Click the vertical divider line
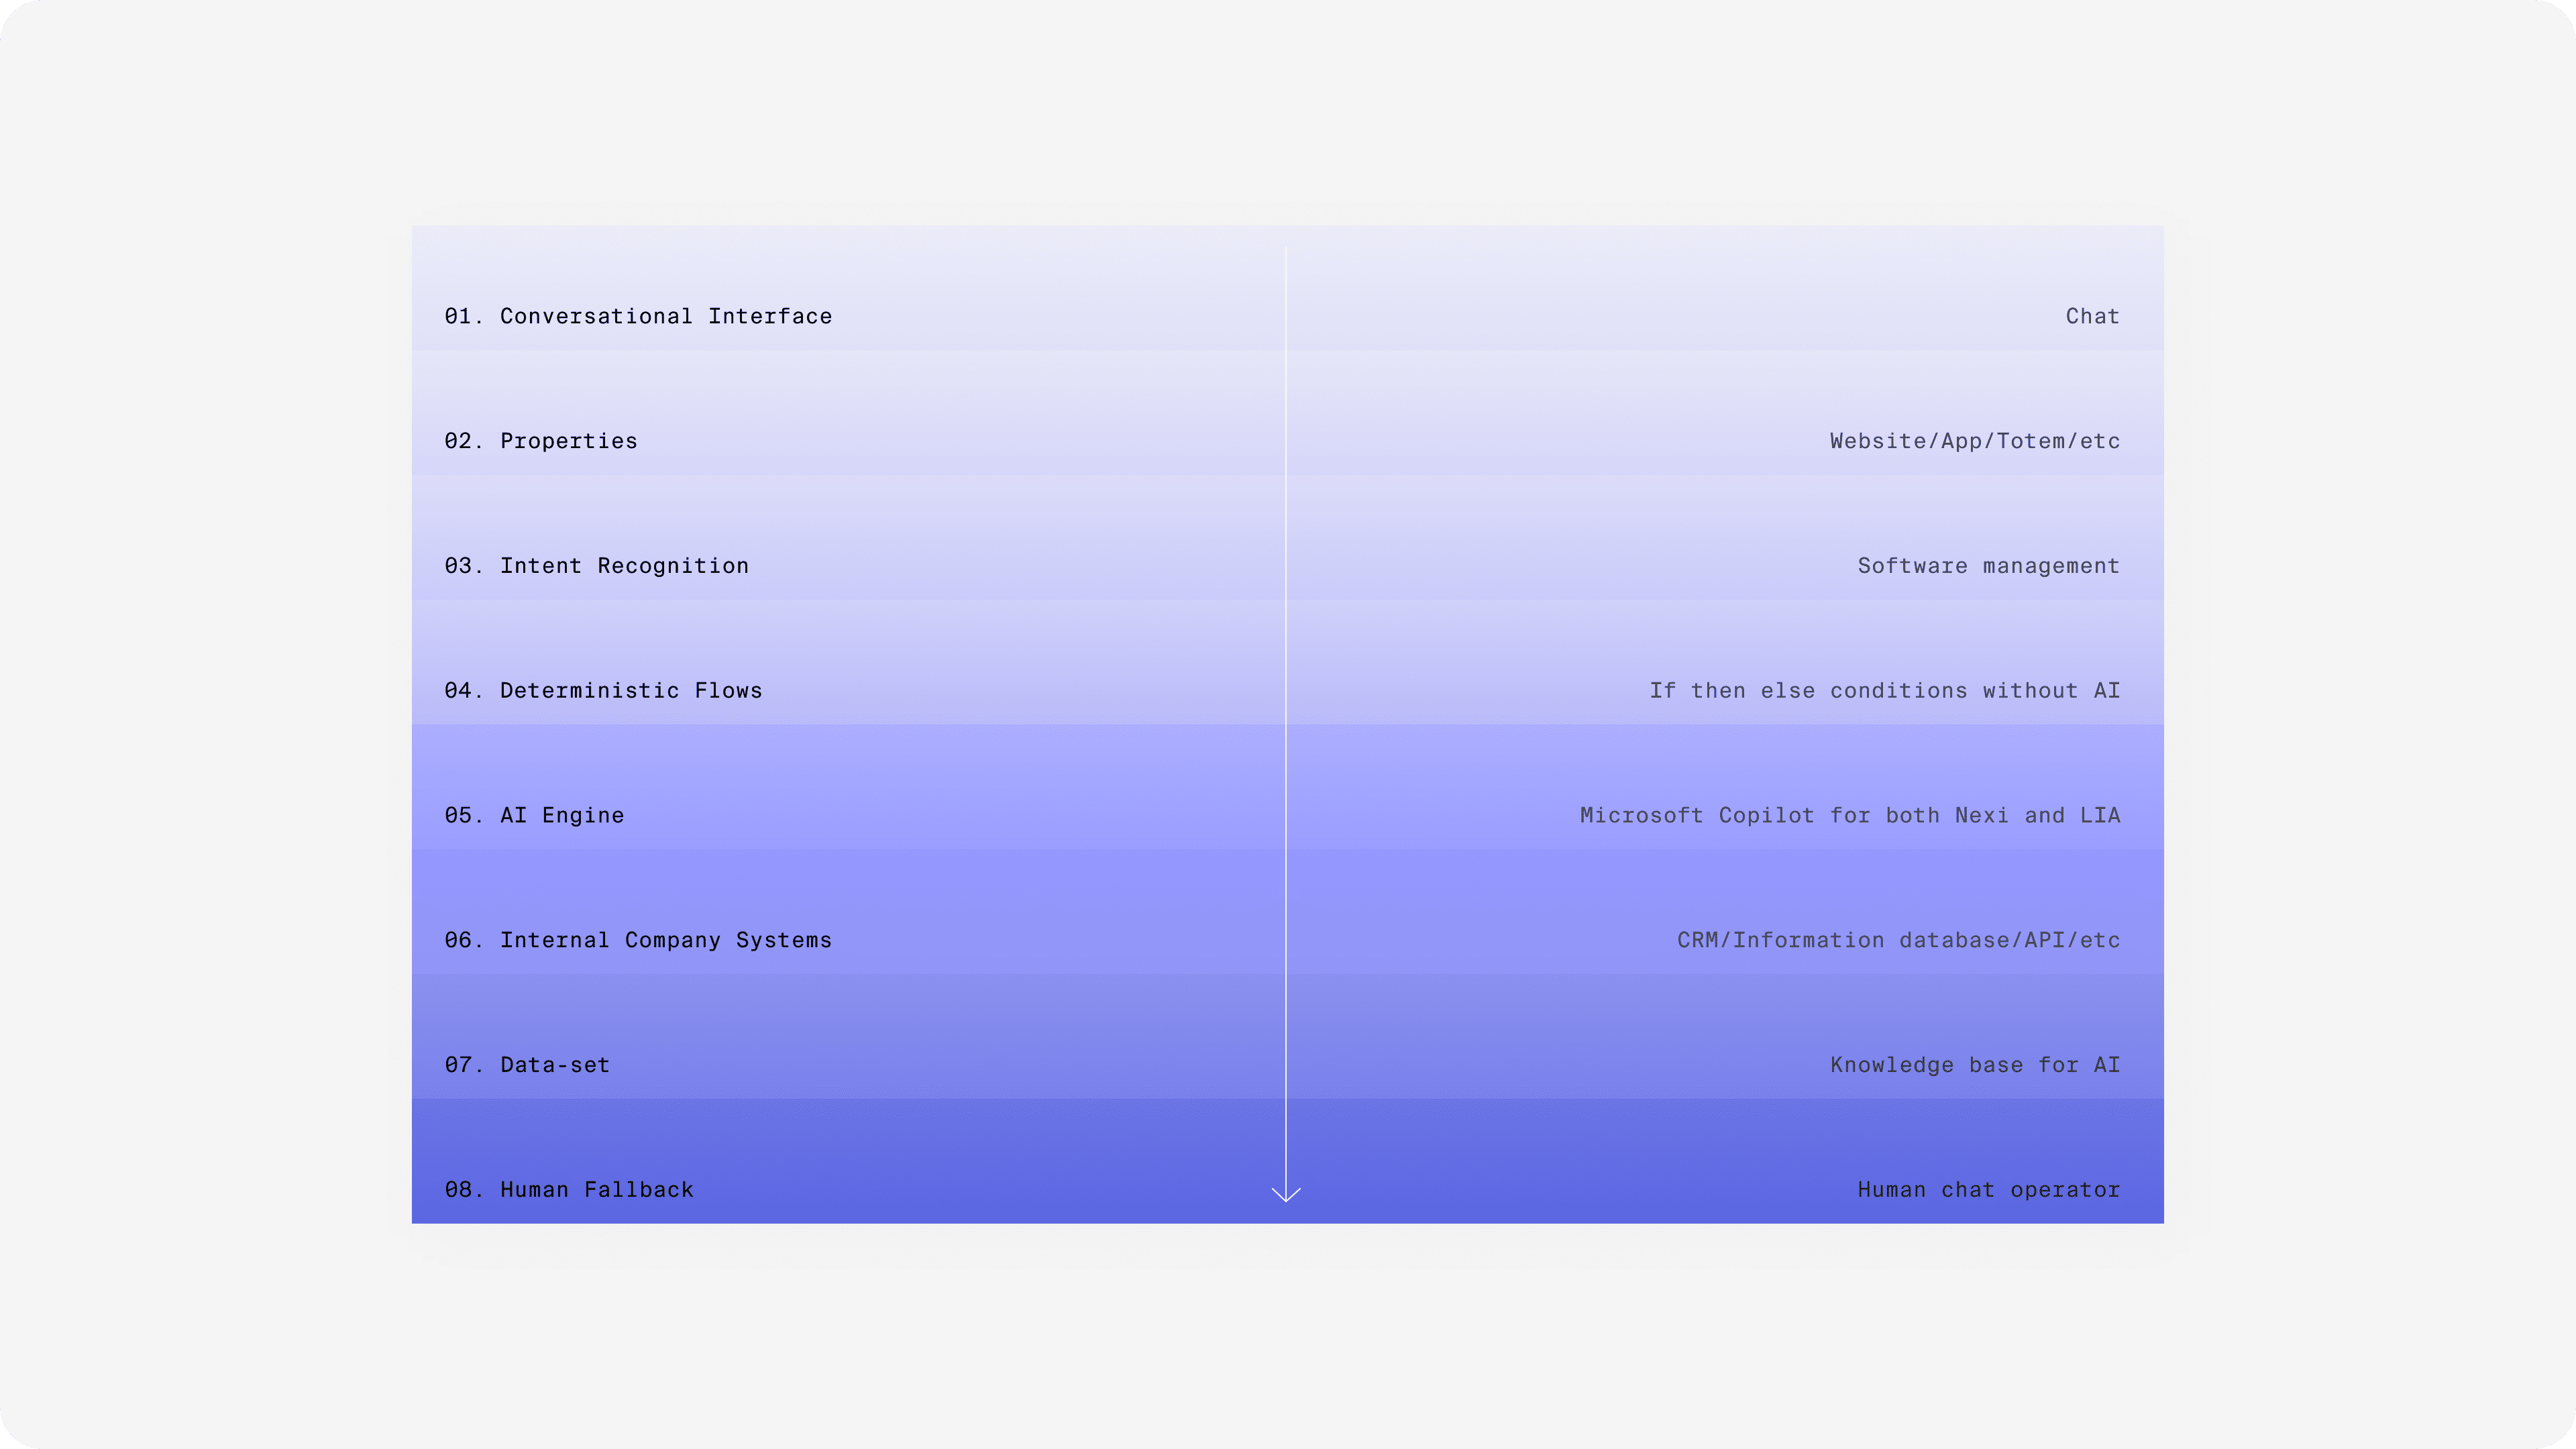2576x1449 pixels. 1286,700
